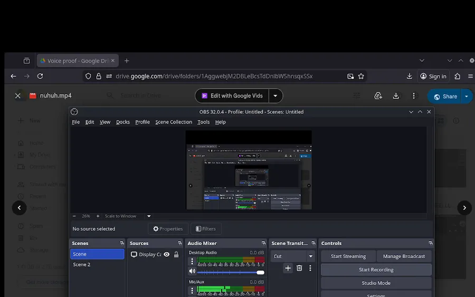Add a new scene transition with plus

click(x=288, y=268)
